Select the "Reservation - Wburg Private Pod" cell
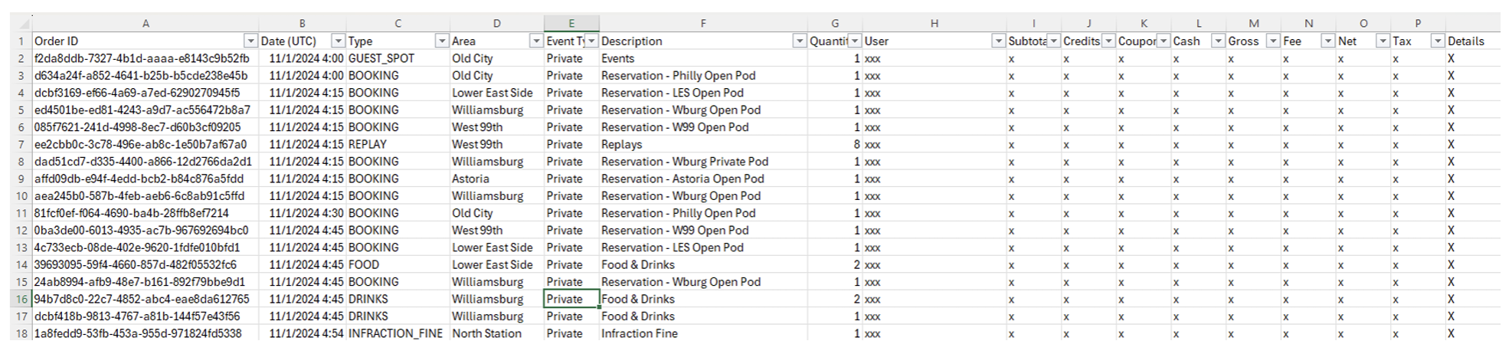This screenshot has height=354, width=1512. tap(685, 162)
